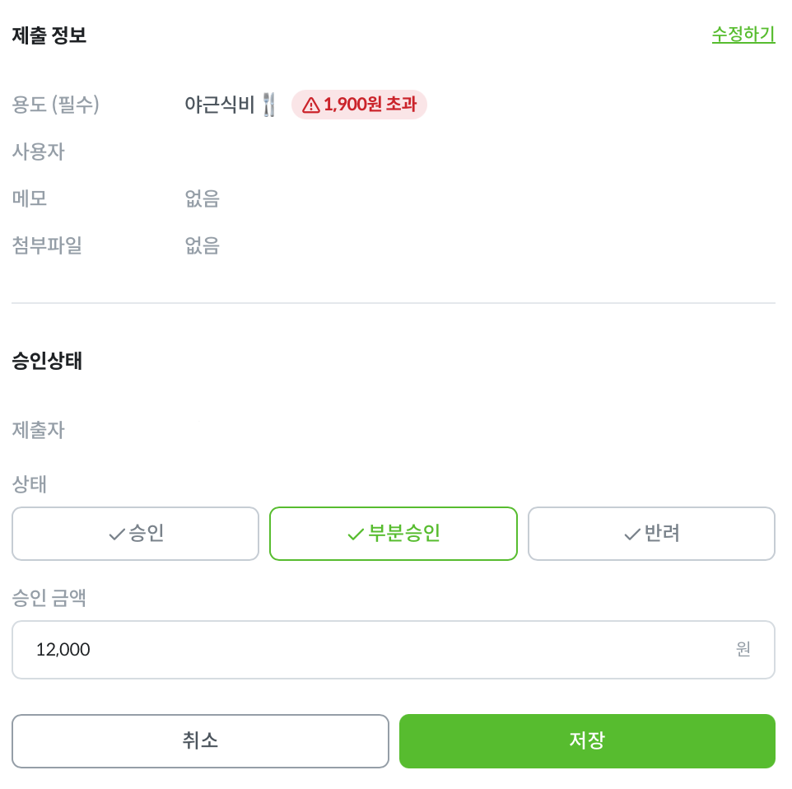The height and width of the screenshot is (789, 792).
Task: Select the 승인 status option
Action: 136,534
